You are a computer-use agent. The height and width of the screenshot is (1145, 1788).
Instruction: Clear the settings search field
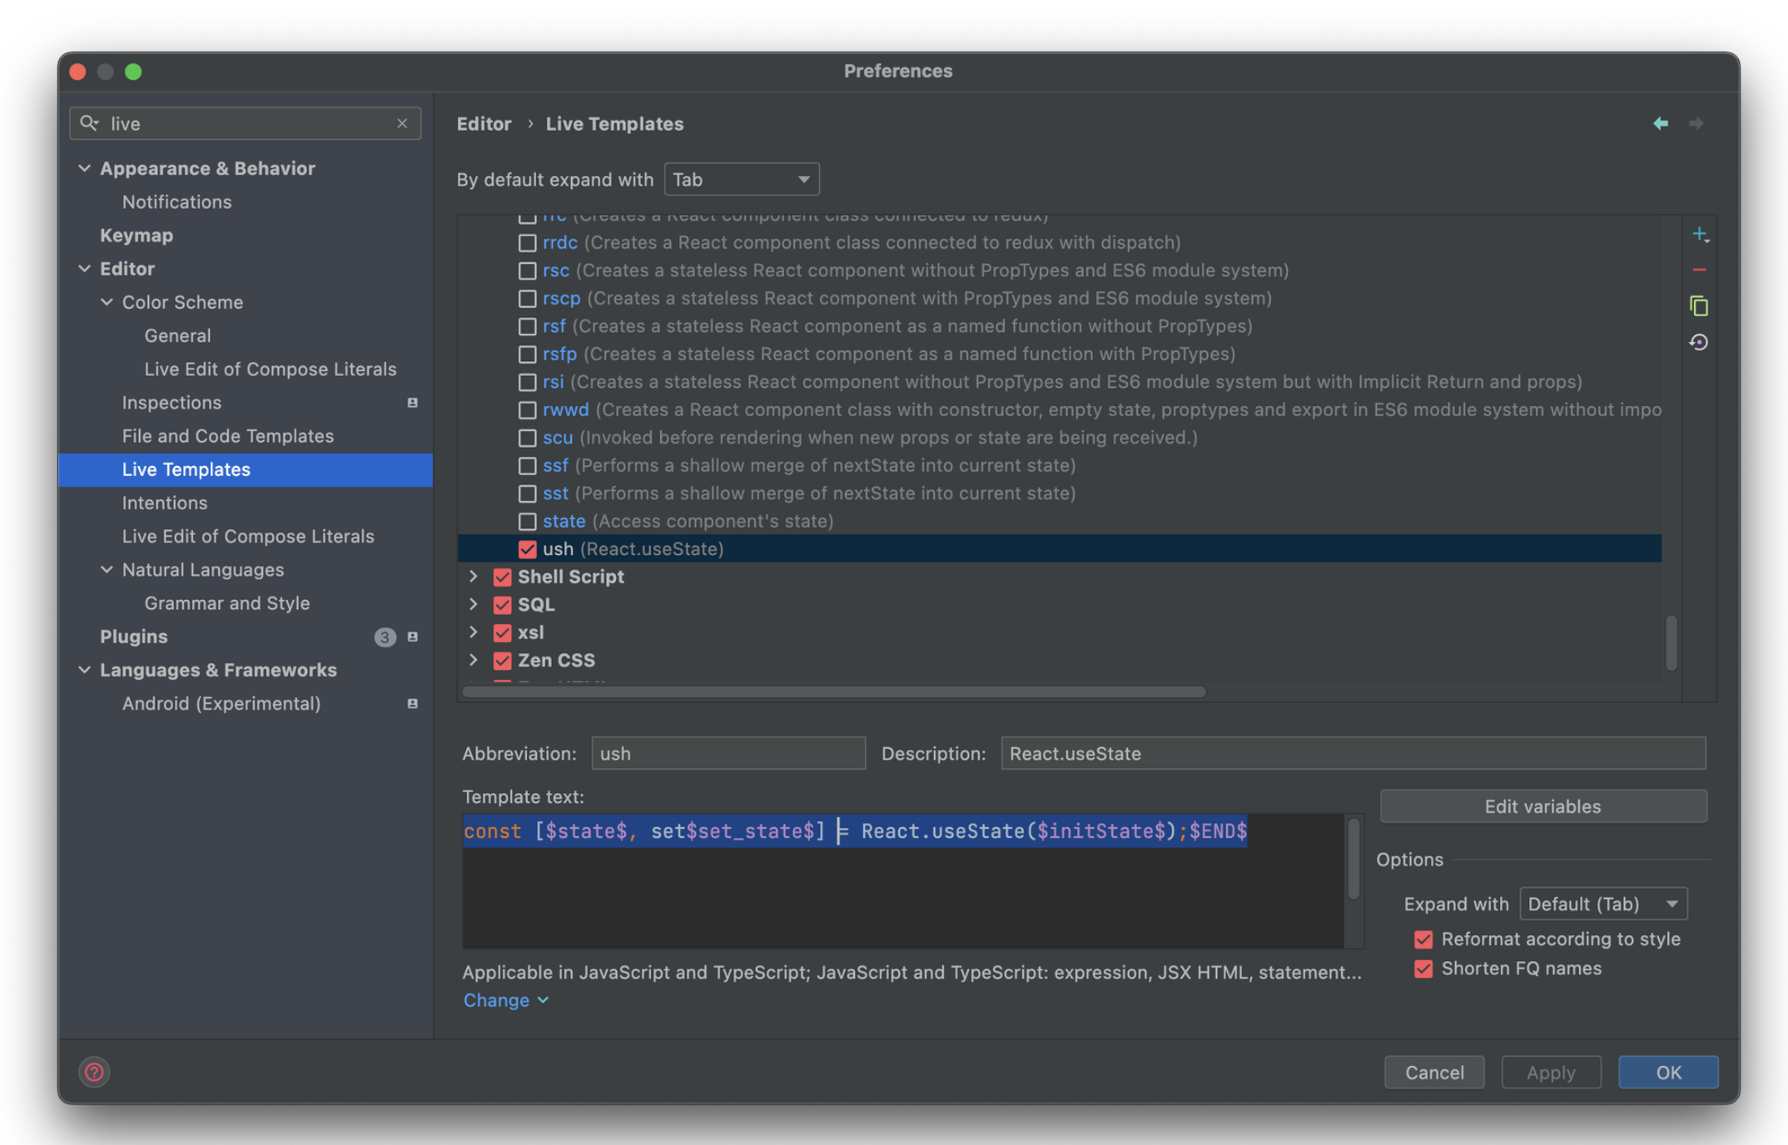click(x=402, y=123)
